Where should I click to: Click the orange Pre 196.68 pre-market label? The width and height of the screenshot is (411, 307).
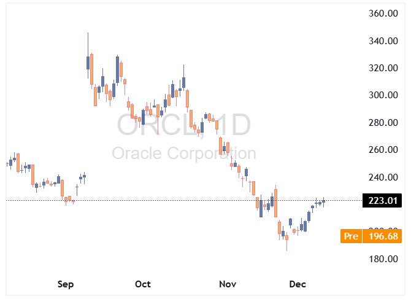coord(372,236)
